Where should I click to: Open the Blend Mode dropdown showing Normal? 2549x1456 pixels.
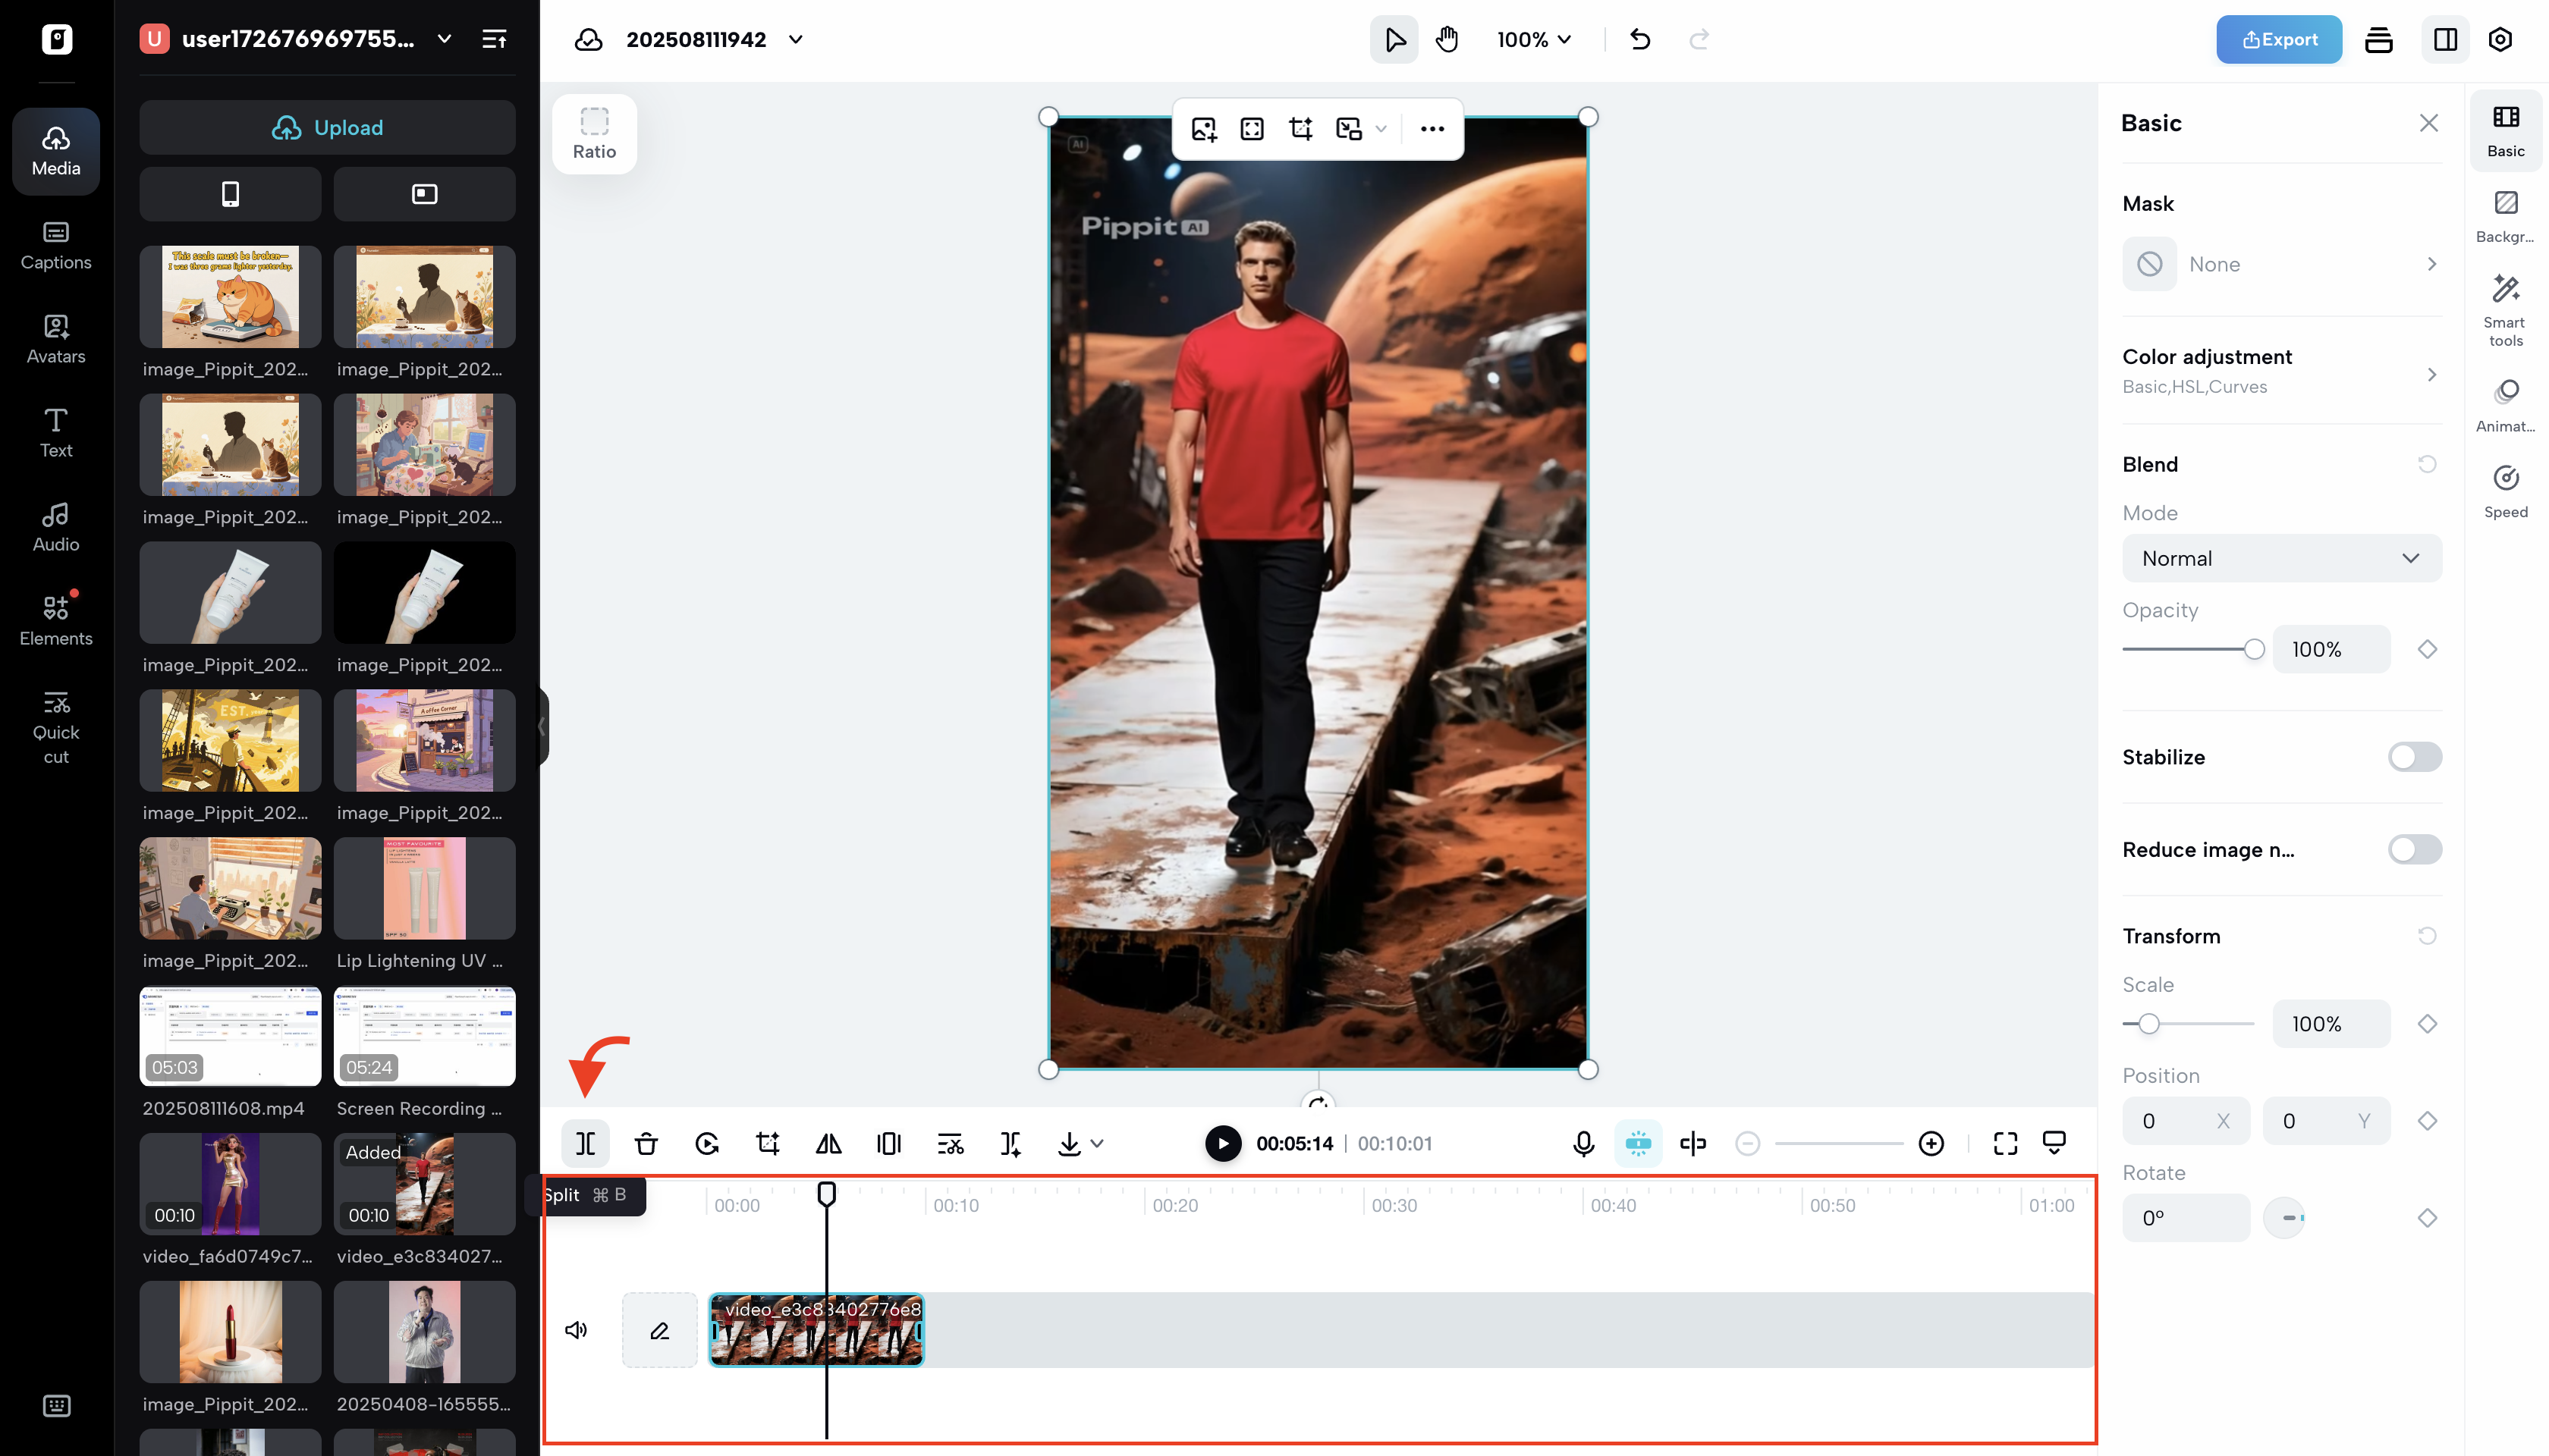pos(2281,558)
